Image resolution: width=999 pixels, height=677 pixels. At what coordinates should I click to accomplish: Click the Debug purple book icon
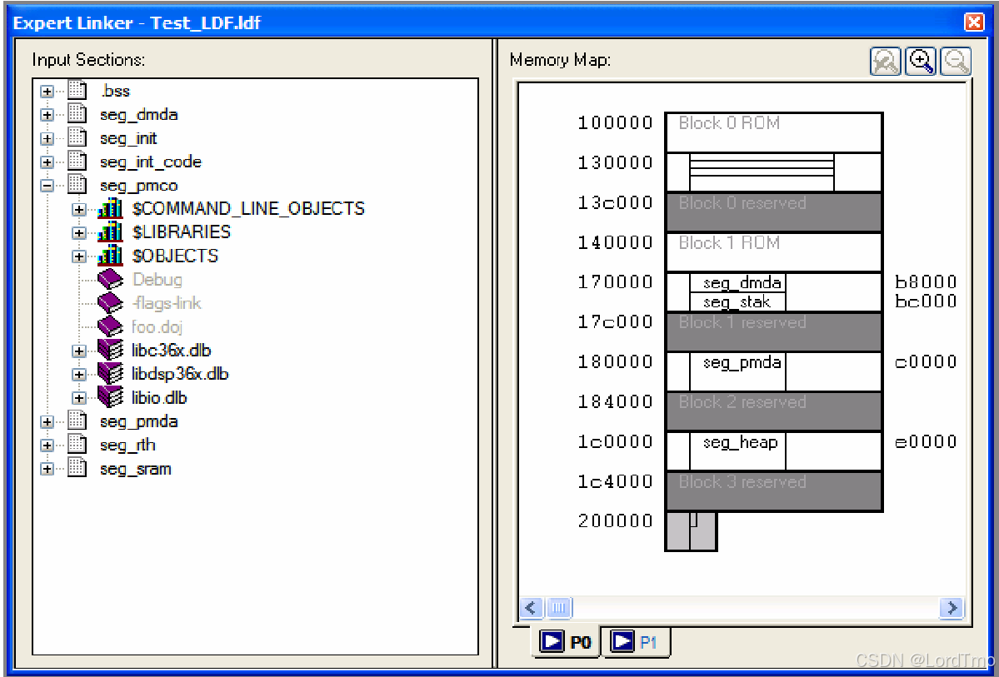(x=110, y=279)
